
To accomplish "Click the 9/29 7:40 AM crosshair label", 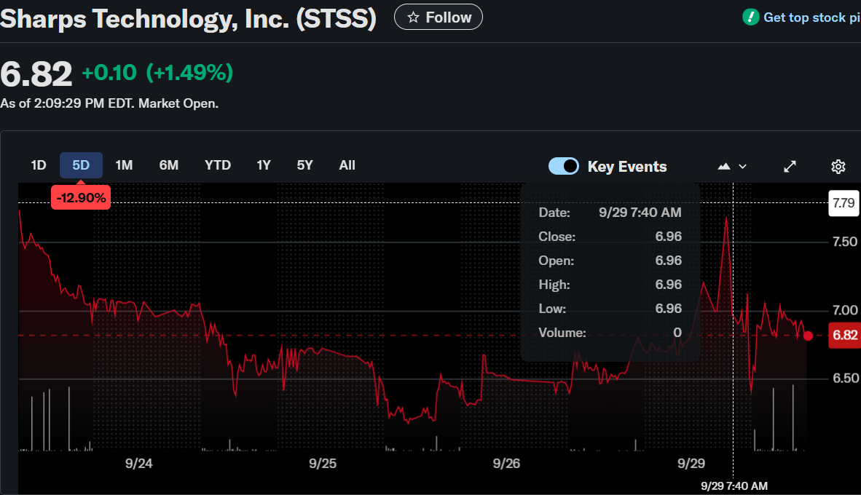I will point(734,486).
